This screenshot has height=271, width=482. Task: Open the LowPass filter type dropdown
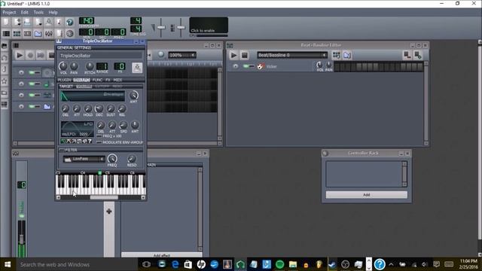point(84,159)
